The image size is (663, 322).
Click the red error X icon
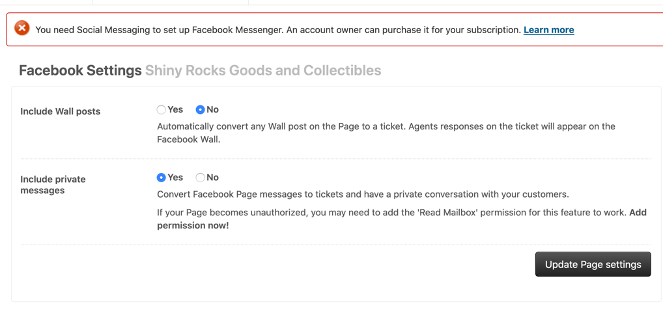coord(22,29)
